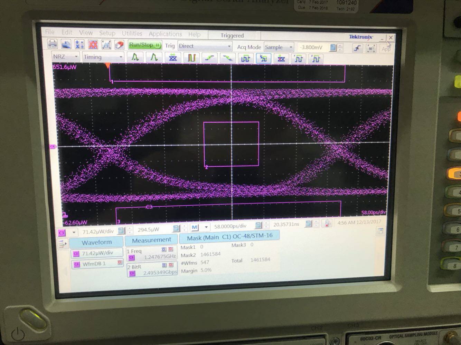Expand the Timing dropdown menu
Image resolution: width=461 pixels, height=345 pixels.
pyautogui.click(x=102, y=57)
